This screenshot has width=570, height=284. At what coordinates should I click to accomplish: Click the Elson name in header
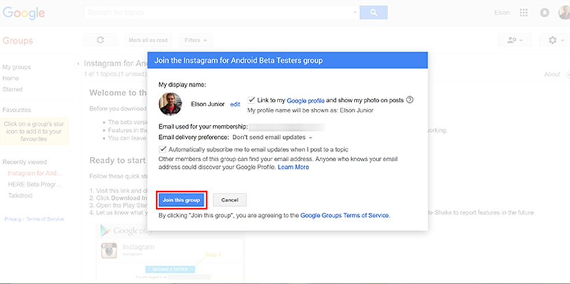[x=502, y=13]
